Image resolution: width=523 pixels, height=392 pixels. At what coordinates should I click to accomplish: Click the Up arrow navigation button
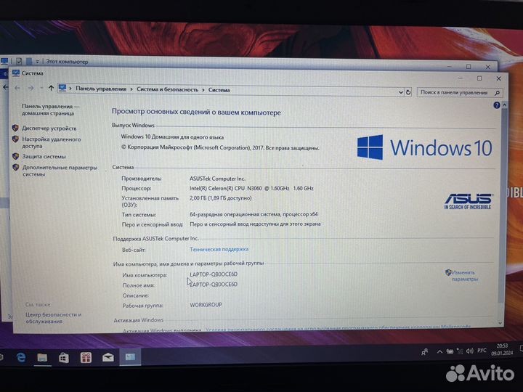click(51, 88)
